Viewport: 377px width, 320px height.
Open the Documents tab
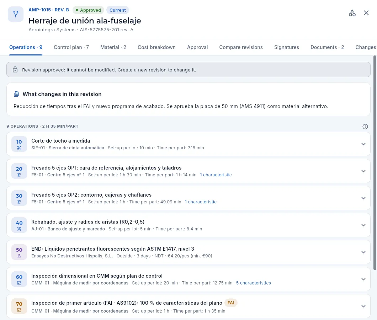[327, 47]
